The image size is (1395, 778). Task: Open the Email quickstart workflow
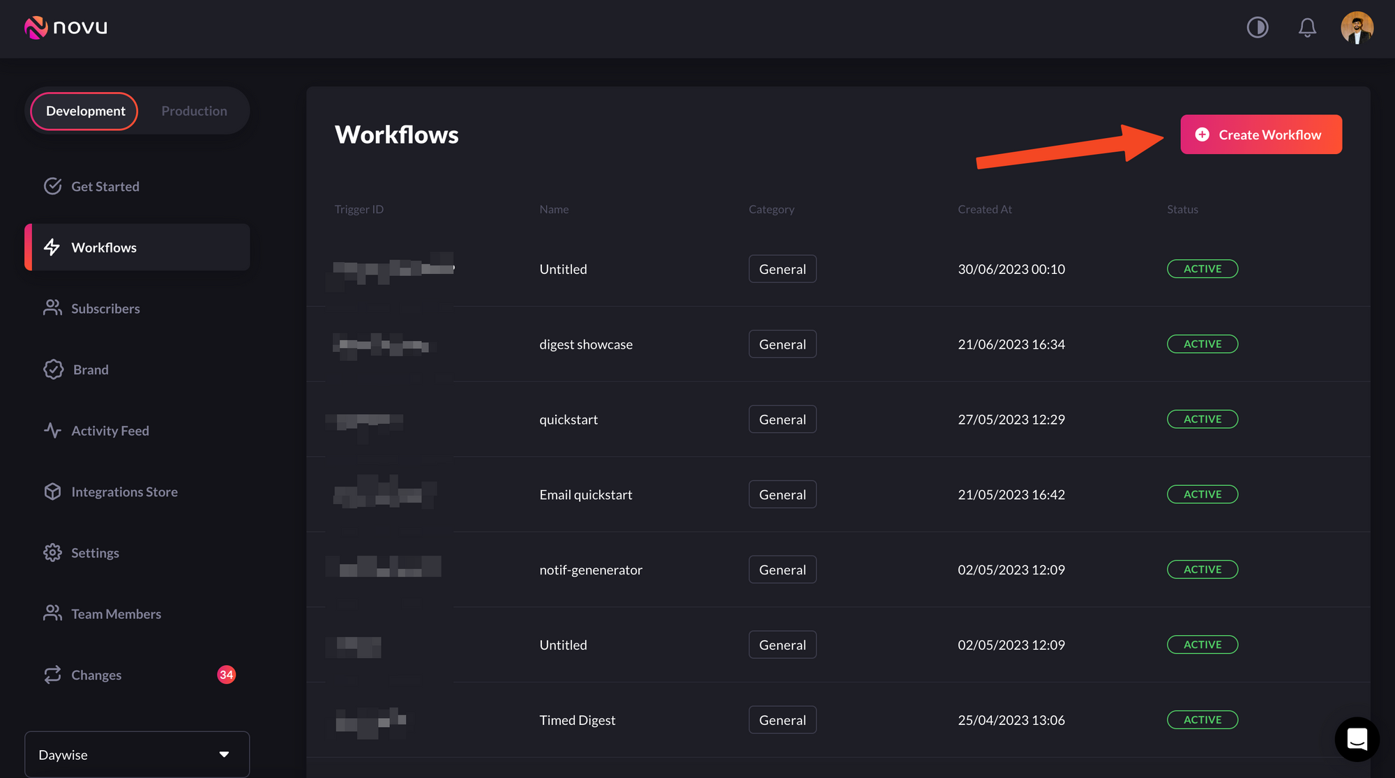[585, 495]
